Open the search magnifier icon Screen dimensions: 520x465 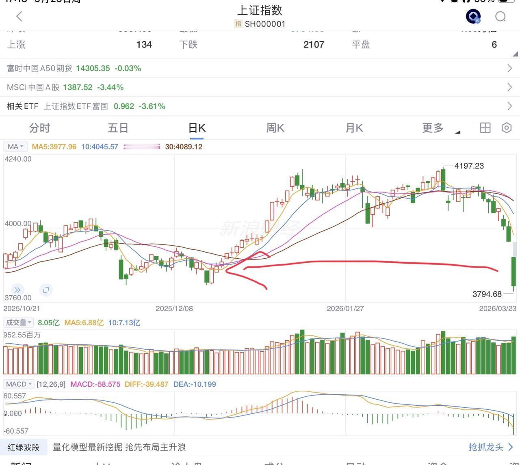tap(500, 16)
